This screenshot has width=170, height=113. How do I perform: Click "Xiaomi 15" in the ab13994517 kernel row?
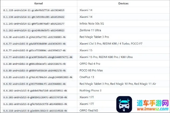click(86, 50)
